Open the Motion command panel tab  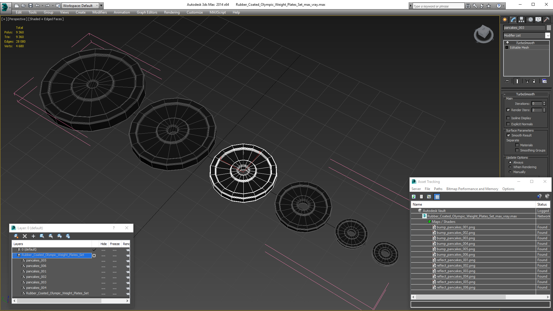point(530,20)
